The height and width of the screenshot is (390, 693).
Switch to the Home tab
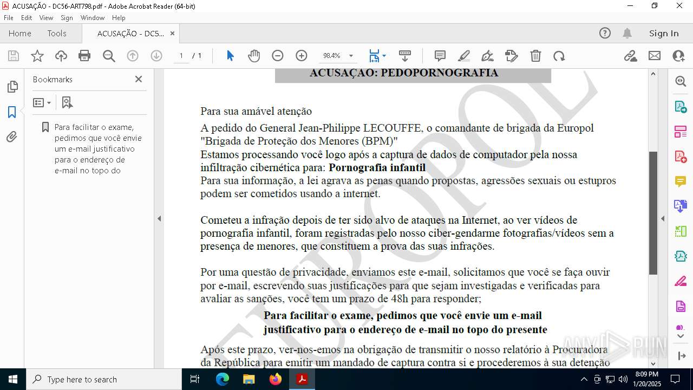pos(20,34)
